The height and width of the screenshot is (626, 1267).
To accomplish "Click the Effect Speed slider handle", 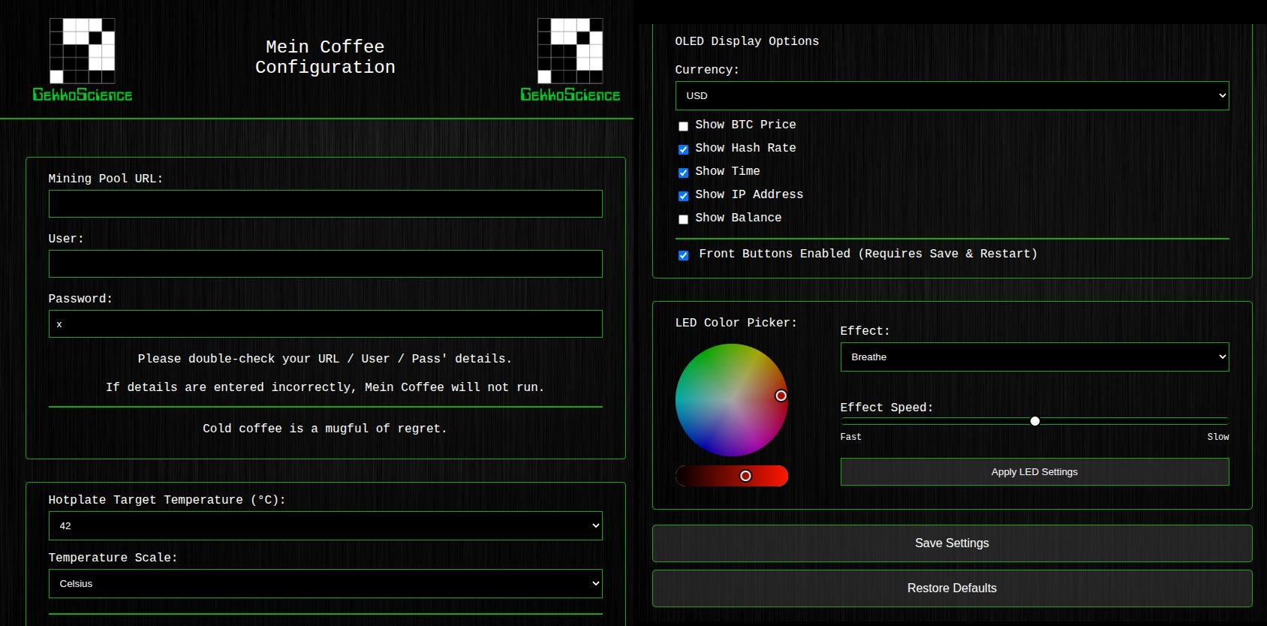I will pos(1035,421).
